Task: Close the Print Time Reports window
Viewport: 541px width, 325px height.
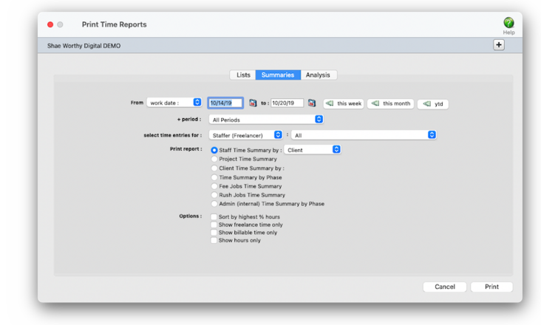Action: point(50,24)
